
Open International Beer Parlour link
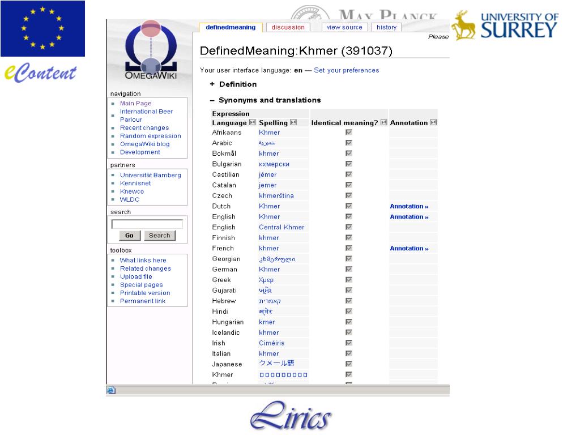coord(146,116)
